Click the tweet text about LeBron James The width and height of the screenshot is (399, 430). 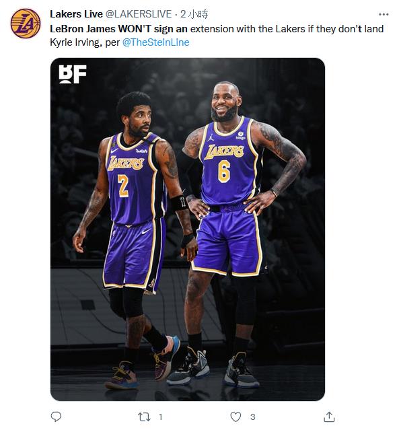coord(217,36)
